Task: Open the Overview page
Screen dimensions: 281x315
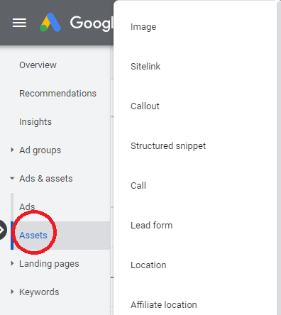Action: pos(38,65)
